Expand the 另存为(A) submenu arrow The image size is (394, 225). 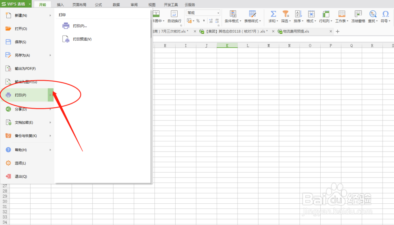(50, 55)
